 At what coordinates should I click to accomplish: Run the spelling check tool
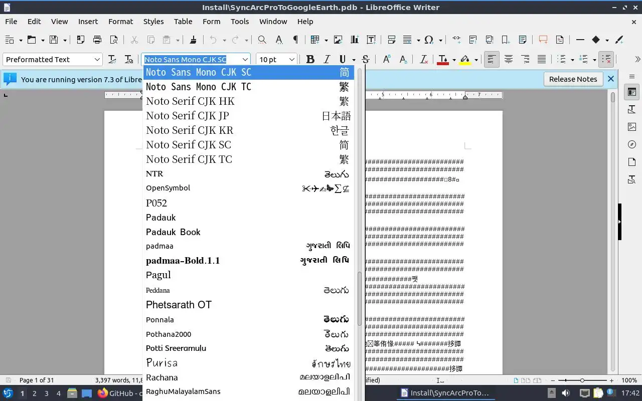pyautogui.click(x=279, y=40)
